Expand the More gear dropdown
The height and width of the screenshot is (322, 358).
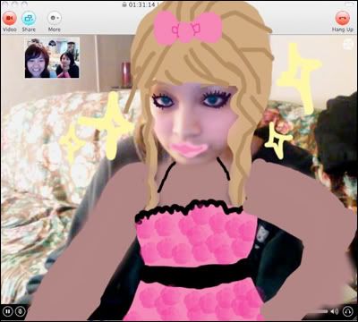tap(55, 18)
